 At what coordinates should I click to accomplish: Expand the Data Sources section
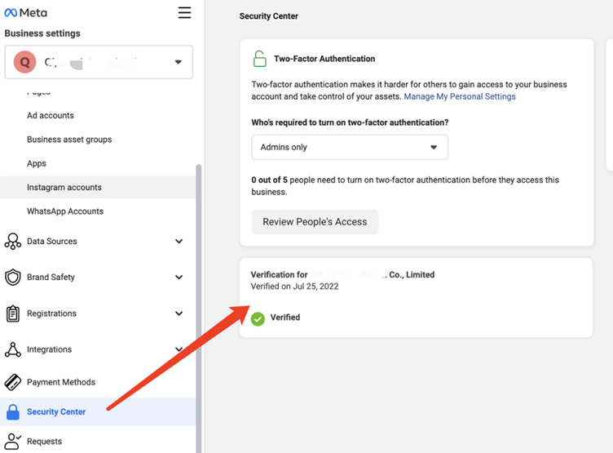(x=179, y=241)
